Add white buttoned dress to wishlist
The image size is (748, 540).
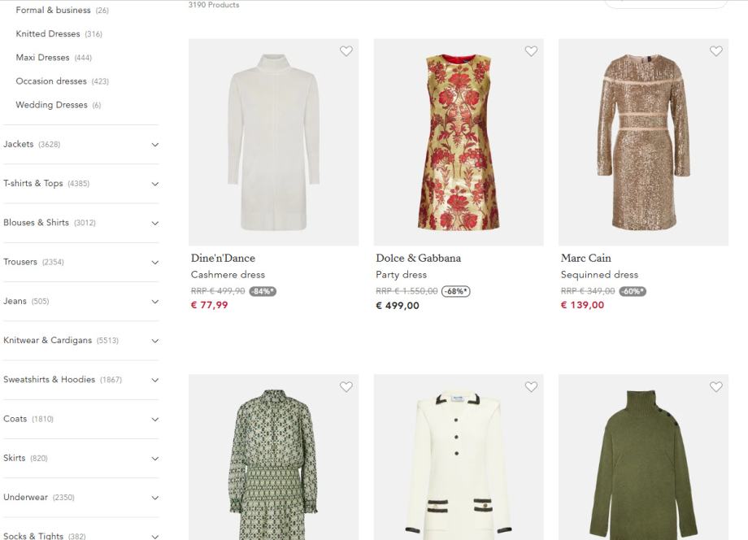click(531, 387)
